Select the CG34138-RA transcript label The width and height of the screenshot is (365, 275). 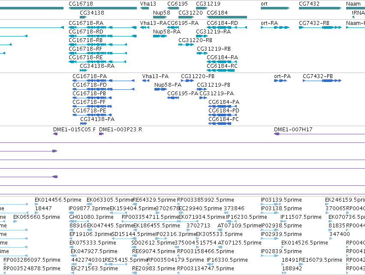[x=97, y=66]
